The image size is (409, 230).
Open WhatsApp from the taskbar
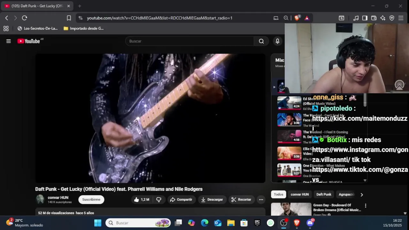270,223
